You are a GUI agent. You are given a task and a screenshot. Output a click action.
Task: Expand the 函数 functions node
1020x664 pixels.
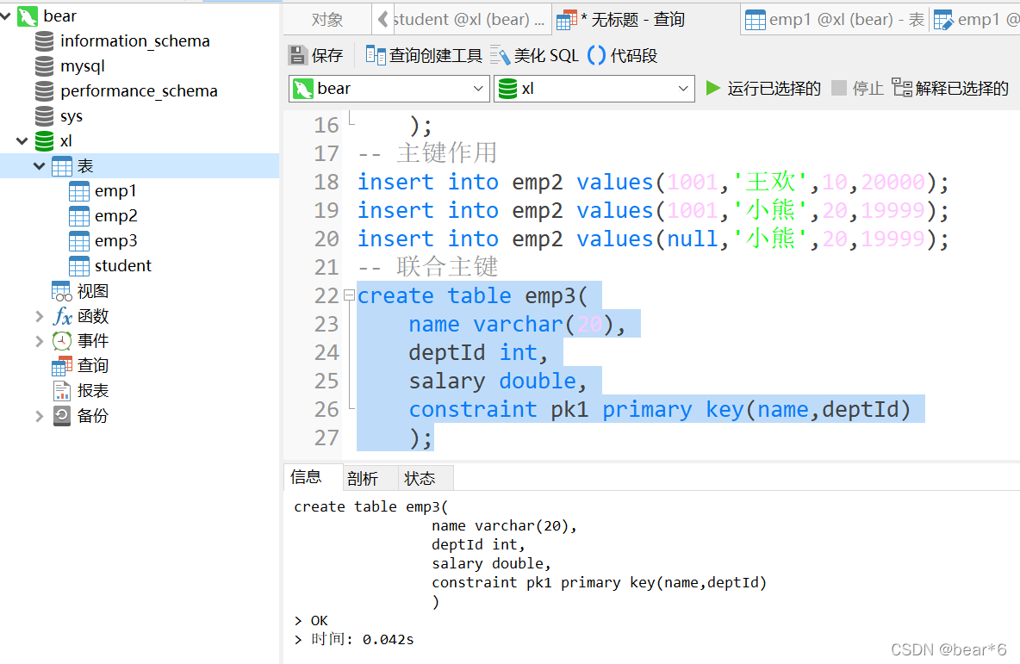coord(39,316)
